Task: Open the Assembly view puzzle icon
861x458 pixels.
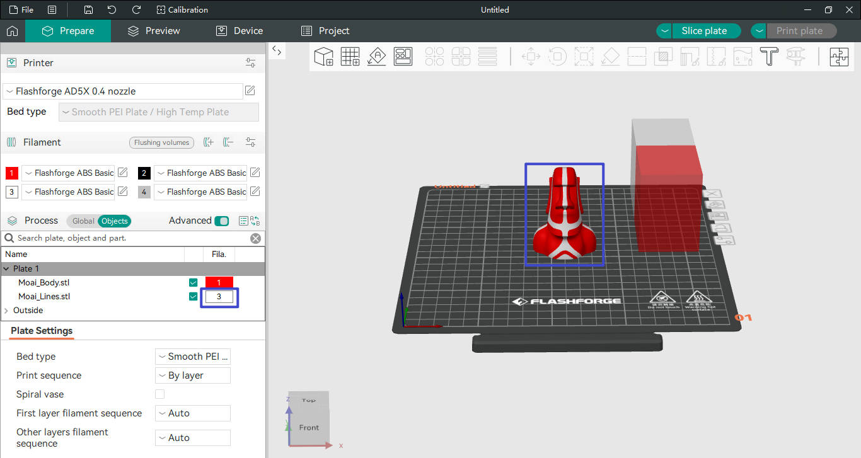Action: [839, 57]
